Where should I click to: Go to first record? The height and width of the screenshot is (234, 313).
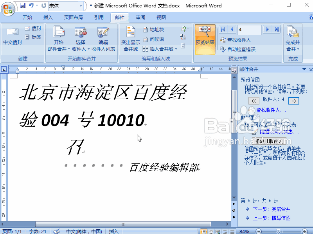[x=223, y=30]
